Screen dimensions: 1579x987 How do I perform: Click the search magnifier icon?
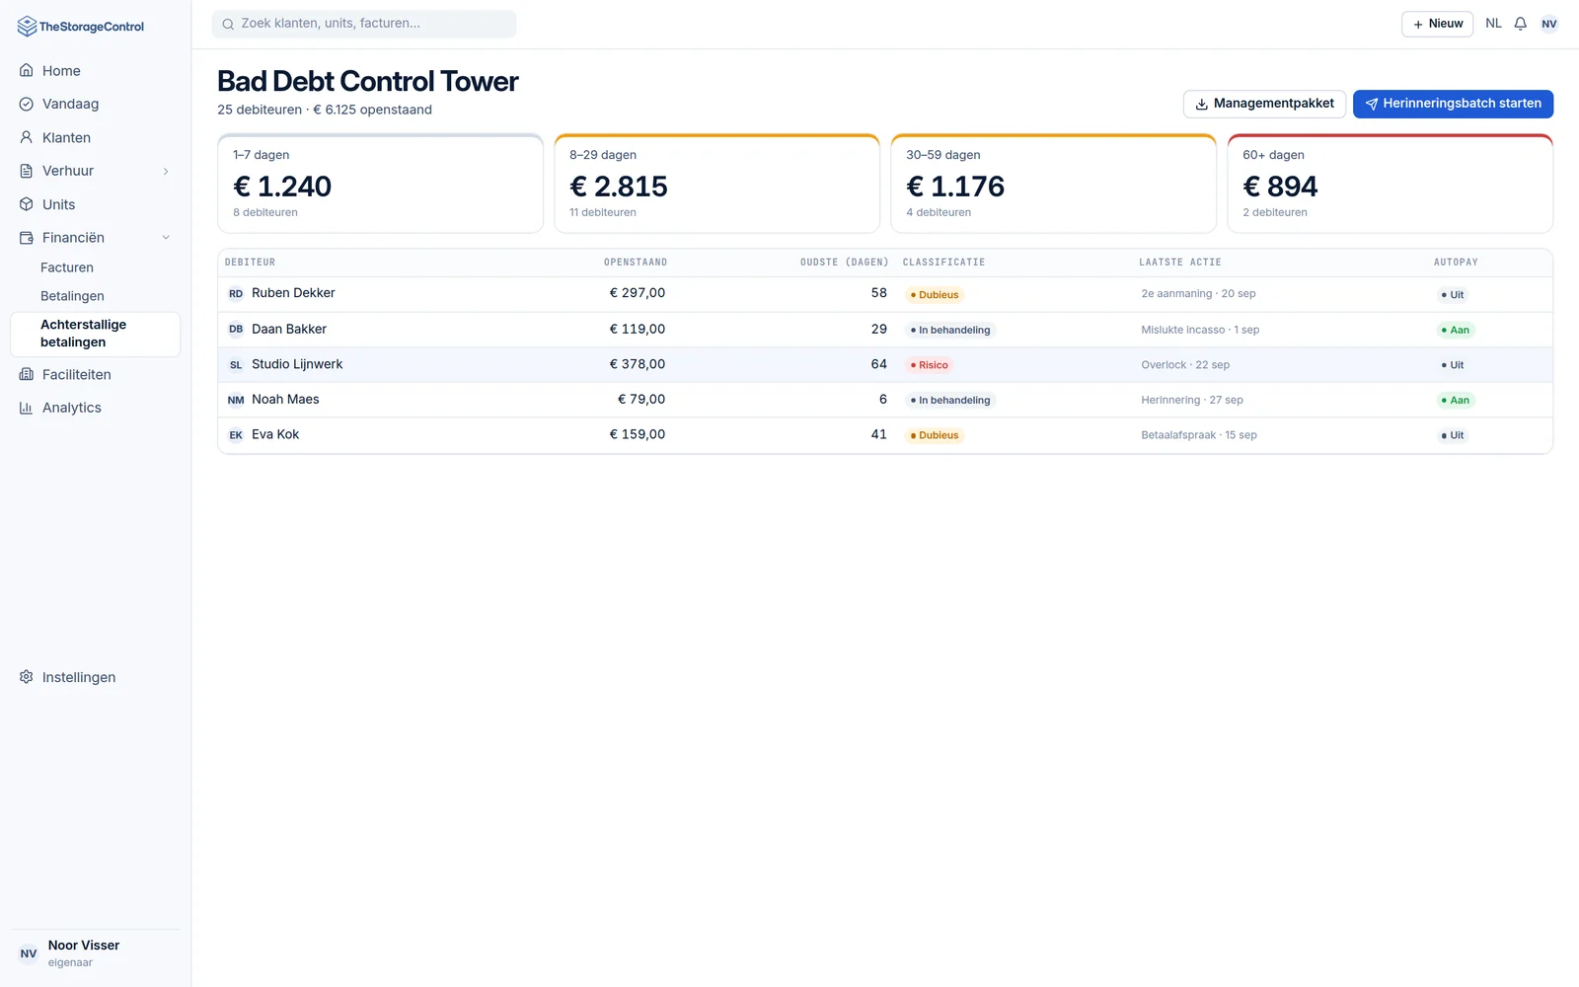pyautogui.click(x=228, y=24)
